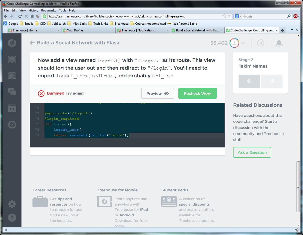
Task: Open the Library icon in the sidebar
Action: 12,76
